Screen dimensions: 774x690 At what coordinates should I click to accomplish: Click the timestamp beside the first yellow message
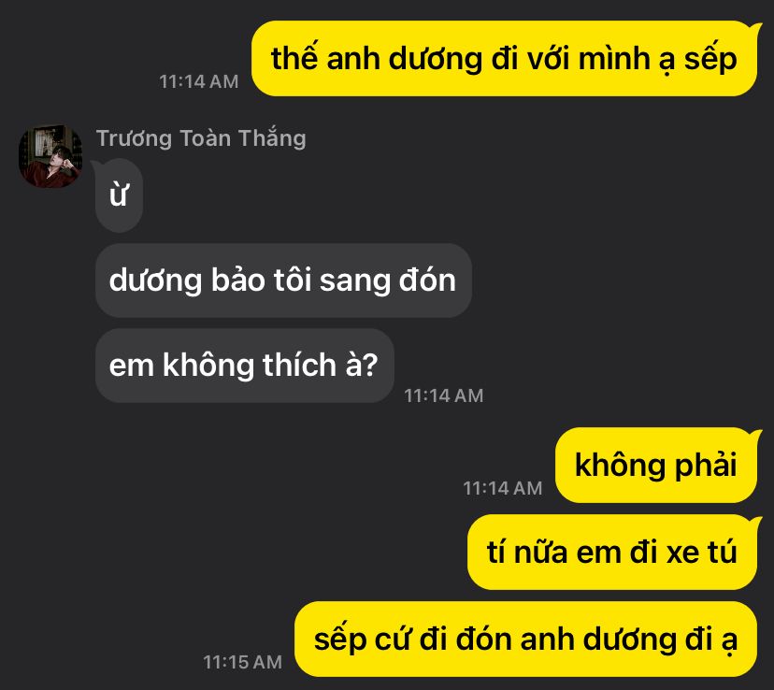[x=198, y=82]
